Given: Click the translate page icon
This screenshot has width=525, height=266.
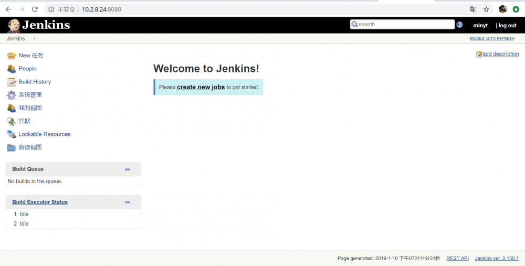Looking at the screenshot, I should [473, 9].
